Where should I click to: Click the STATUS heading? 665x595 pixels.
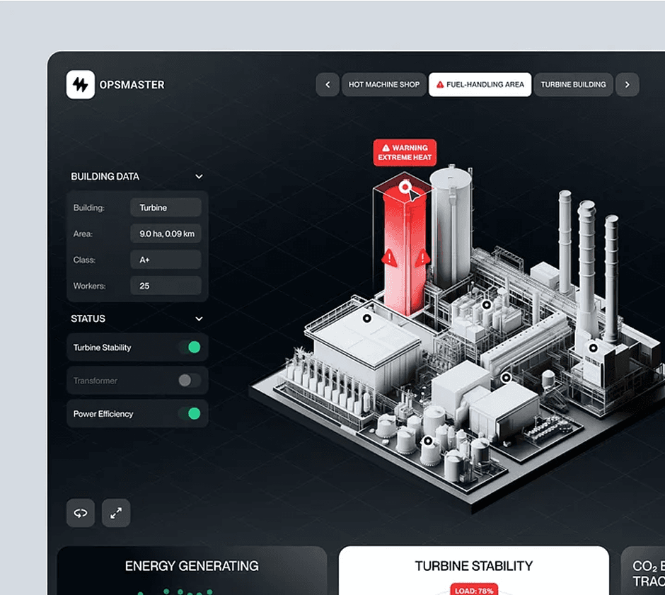click(x=88, y=318)
